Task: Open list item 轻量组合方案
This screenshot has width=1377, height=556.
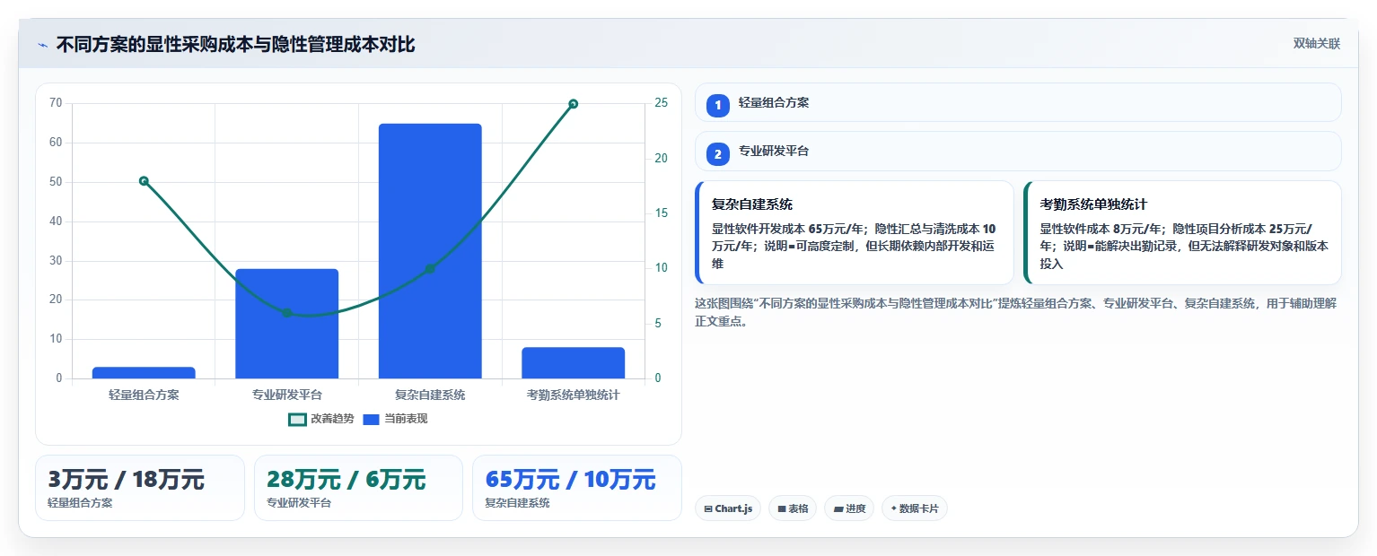Action: coord(1018,102)
